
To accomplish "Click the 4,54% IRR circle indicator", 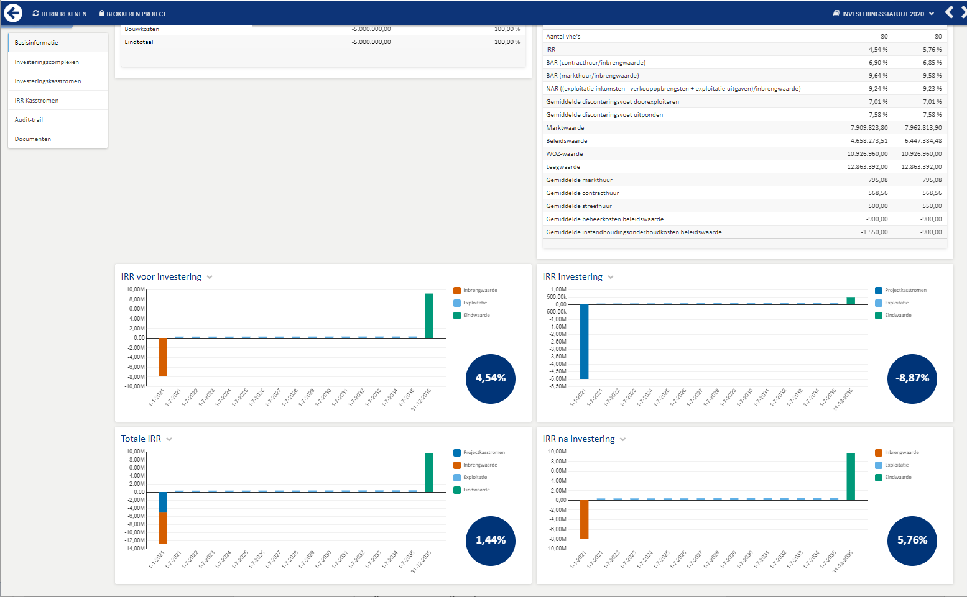I will point(491,378).
